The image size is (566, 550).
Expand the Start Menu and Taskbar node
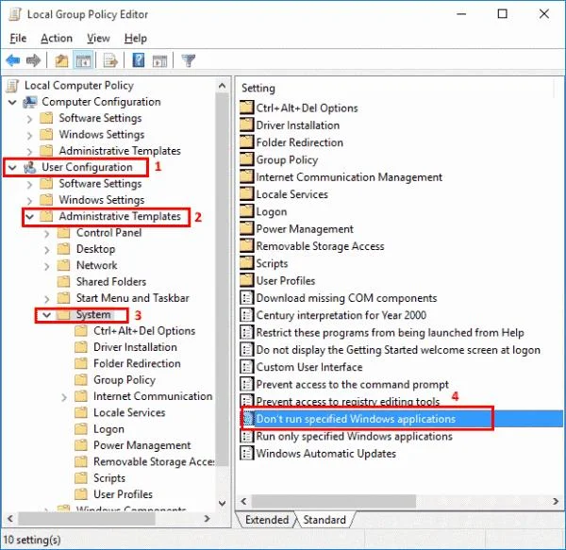tap(46, 298)
